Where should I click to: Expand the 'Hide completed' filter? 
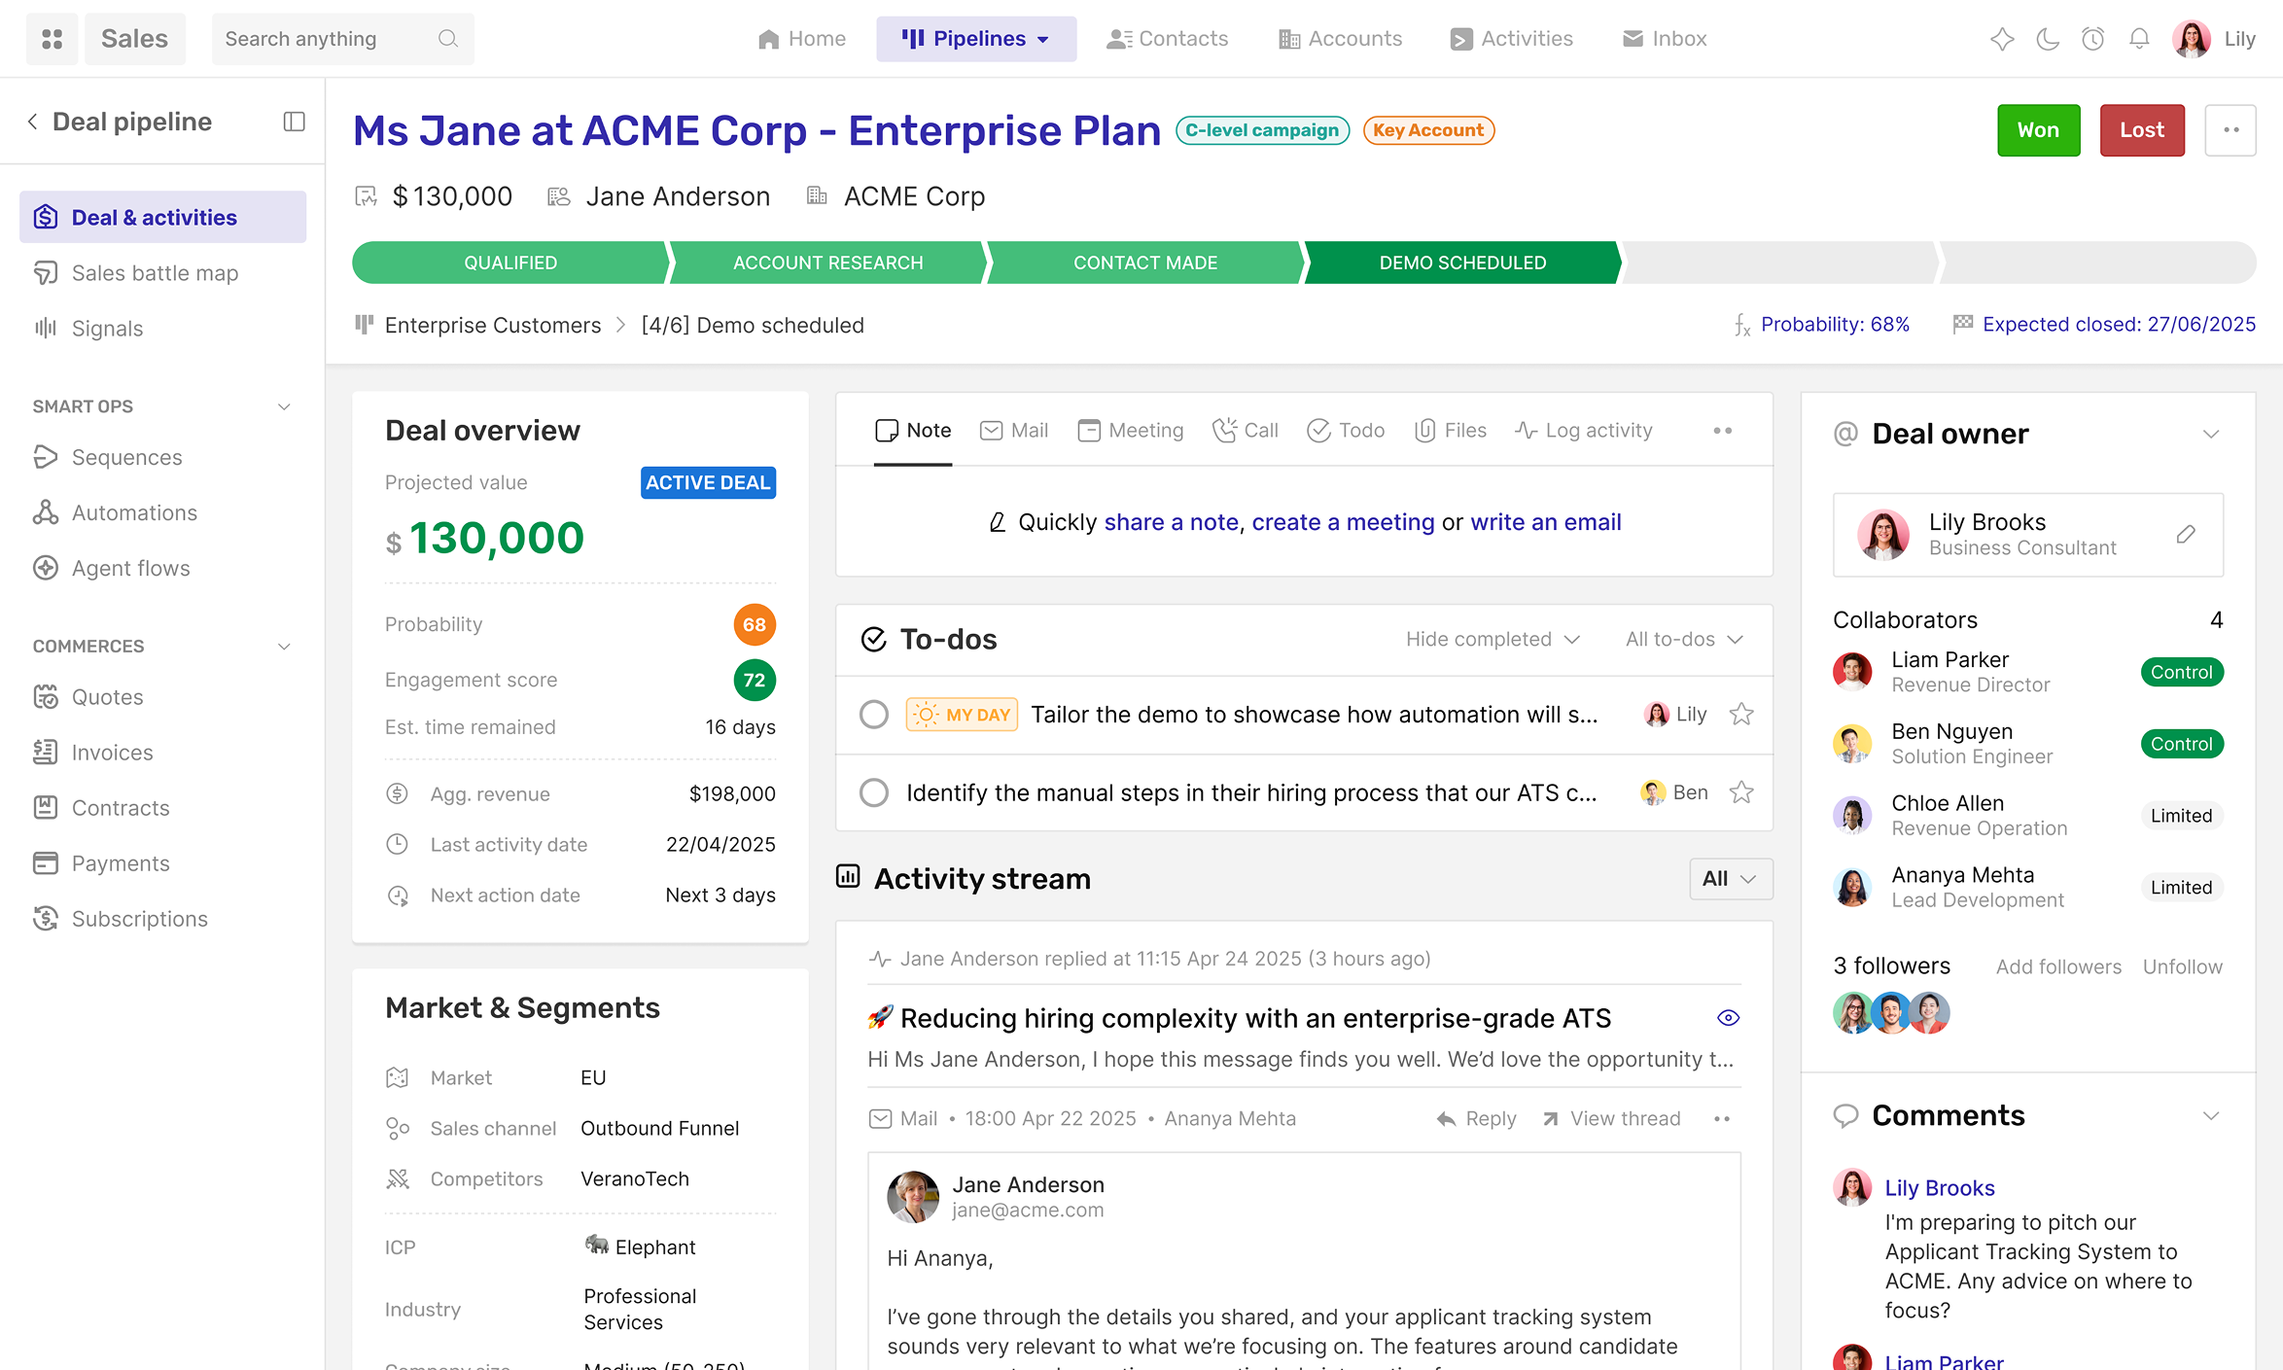coord(1493,639)
